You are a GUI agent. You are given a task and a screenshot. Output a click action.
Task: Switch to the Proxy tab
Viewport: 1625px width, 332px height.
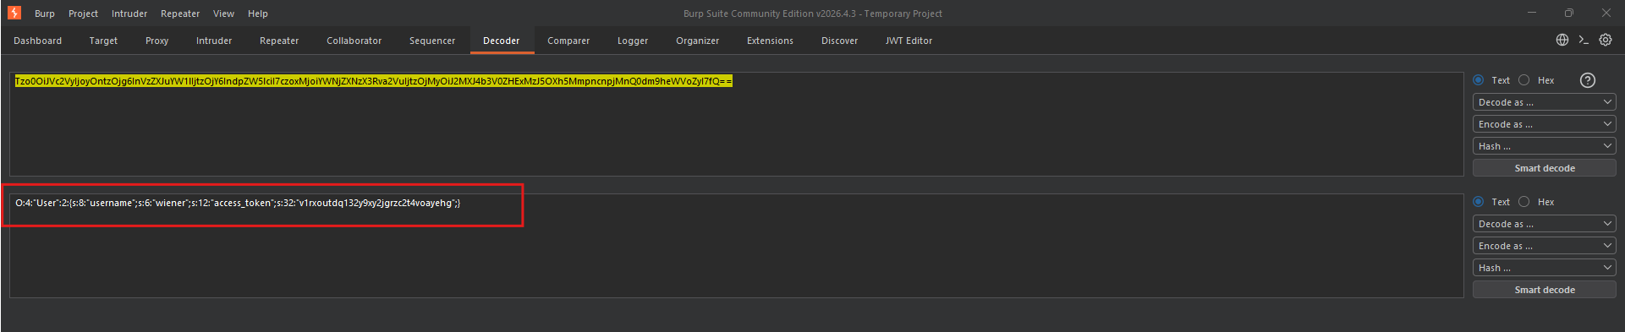tap(156, 41)
